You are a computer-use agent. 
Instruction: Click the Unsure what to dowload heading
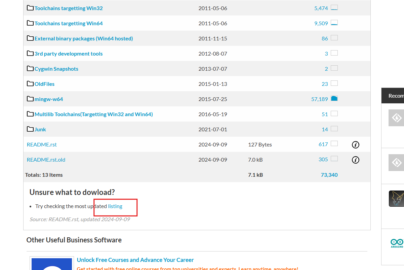click(x=72, y=192)
